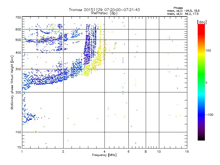Click the '16' x-axis tick label
The image size is (220, 165).
pyautogui.click(x=187, y=152)
